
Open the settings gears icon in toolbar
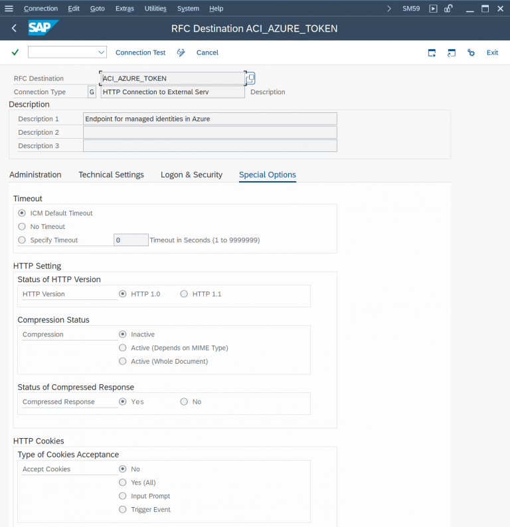[x=471, y=53]
